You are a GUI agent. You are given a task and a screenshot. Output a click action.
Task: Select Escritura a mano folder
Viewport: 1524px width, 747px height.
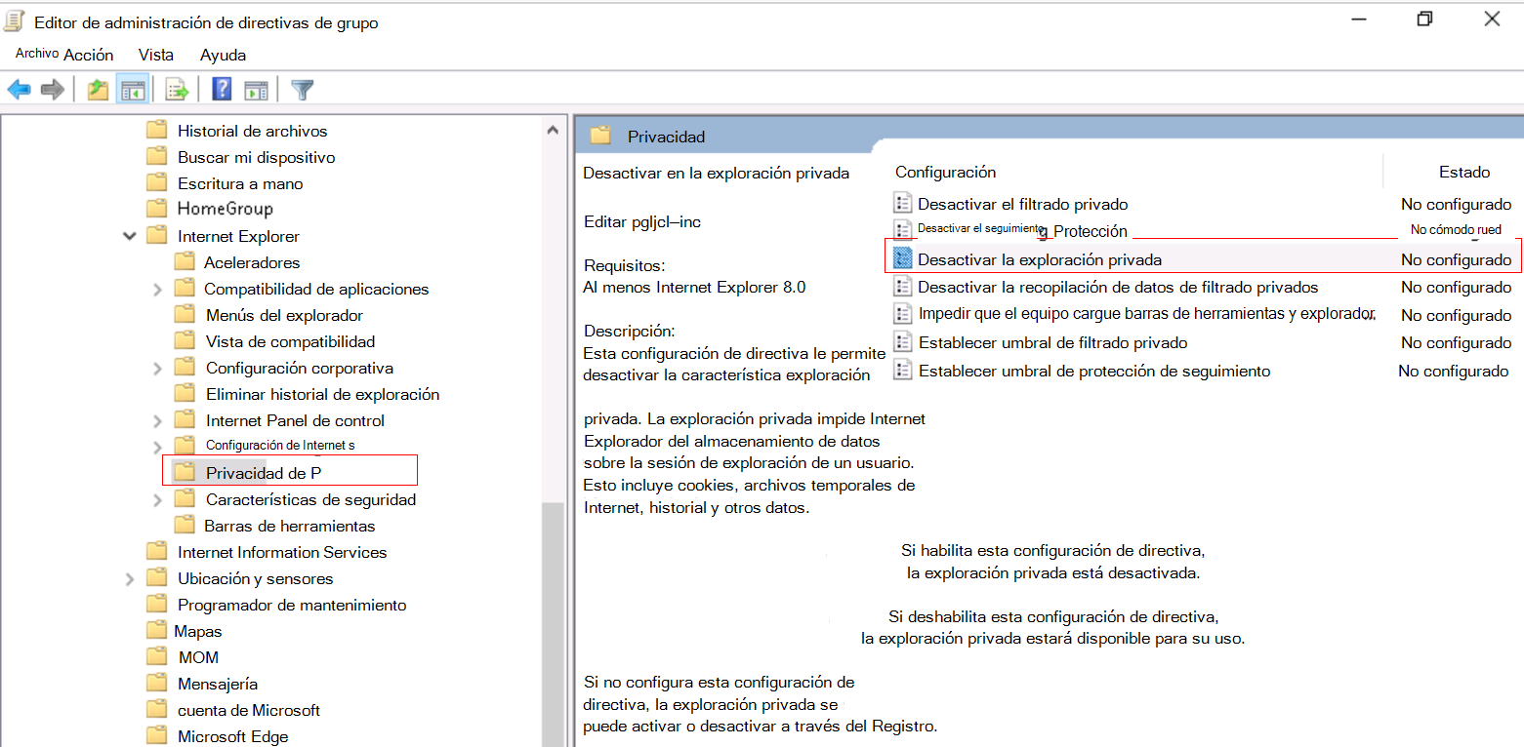240,182
